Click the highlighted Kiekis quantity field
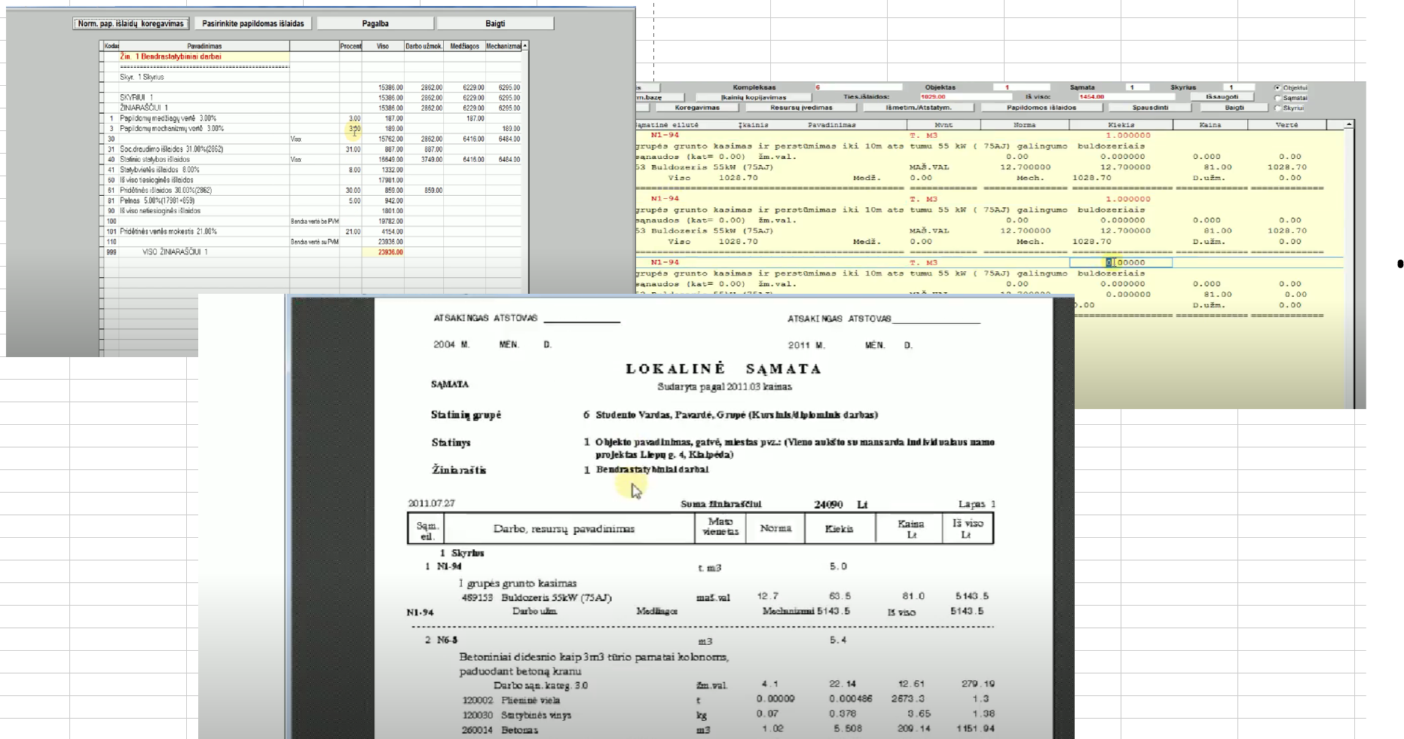Viewport: 1404px width, 739px height. 1121,262
